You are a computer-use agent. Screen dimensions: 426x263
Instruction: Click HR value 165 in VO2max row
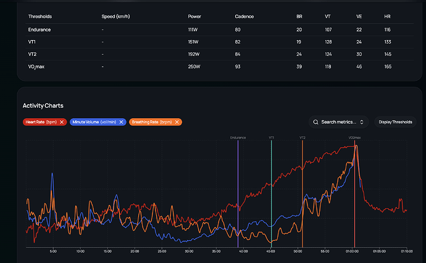tap(388, 67)
